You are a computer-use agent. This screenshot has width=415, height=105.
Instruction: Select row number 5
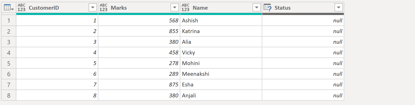9,63
